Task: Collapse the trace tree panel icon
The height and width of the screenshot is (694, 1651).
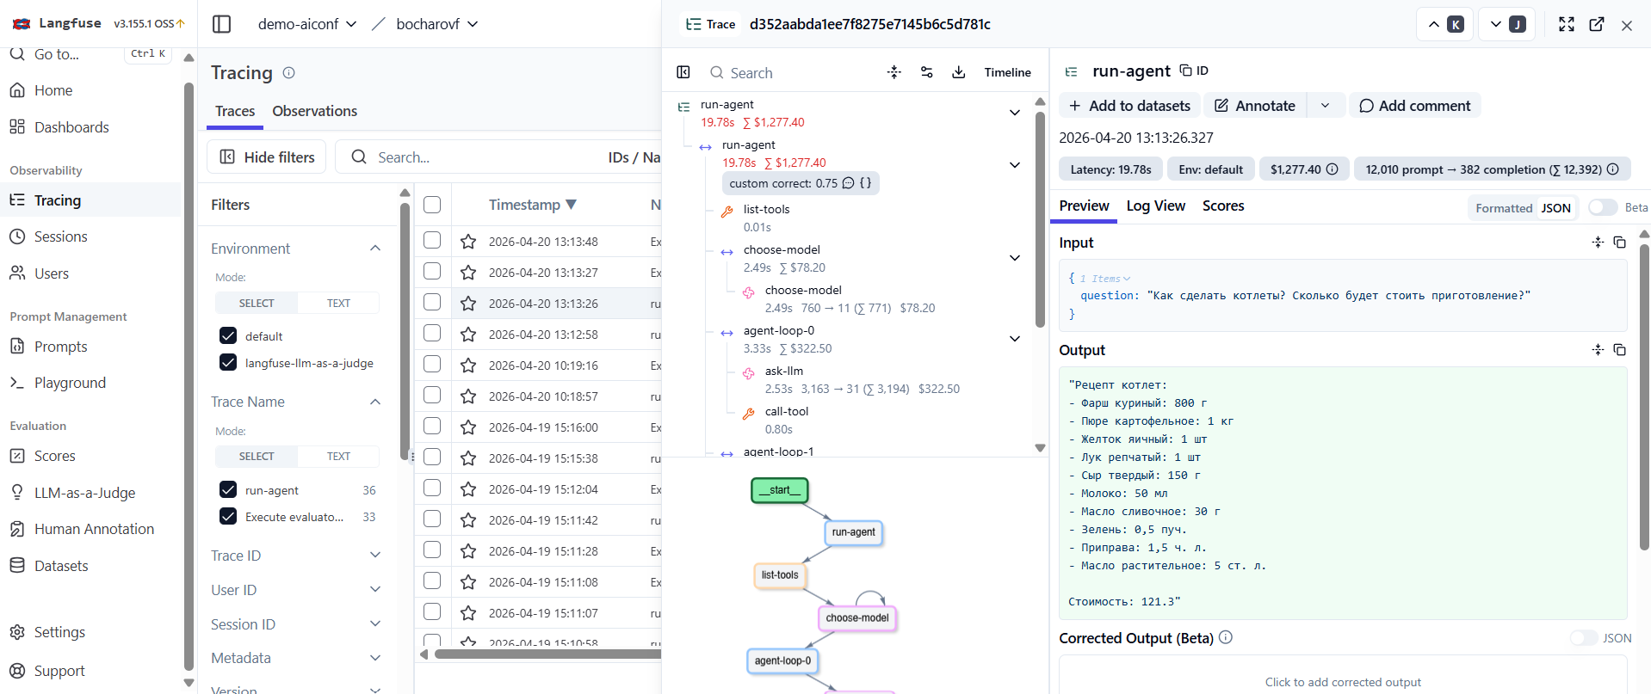Action: pyautogui.click(x=683, y=72)
